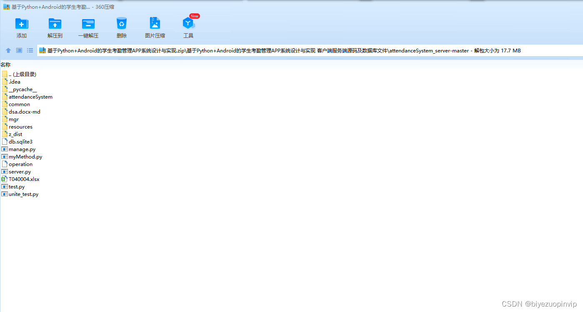Screen dimensions: 583x312
Task: Select the operation file
Action: tap(18, 164)
